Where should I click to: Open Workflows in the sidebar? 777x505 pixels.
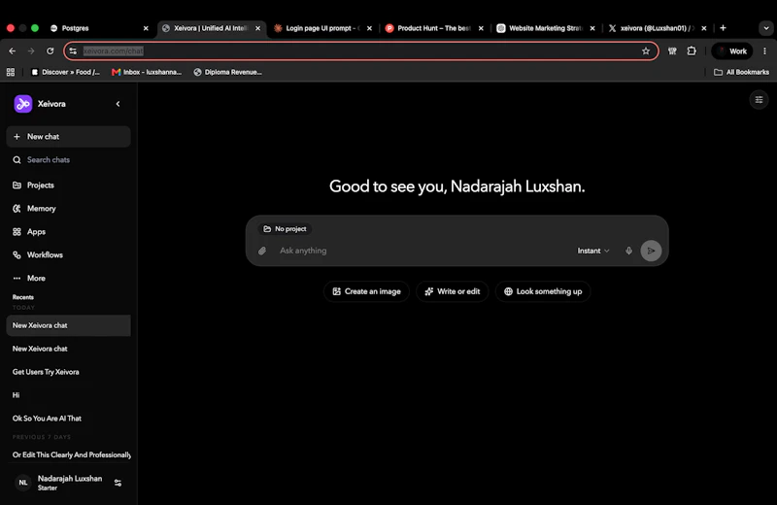68,254
